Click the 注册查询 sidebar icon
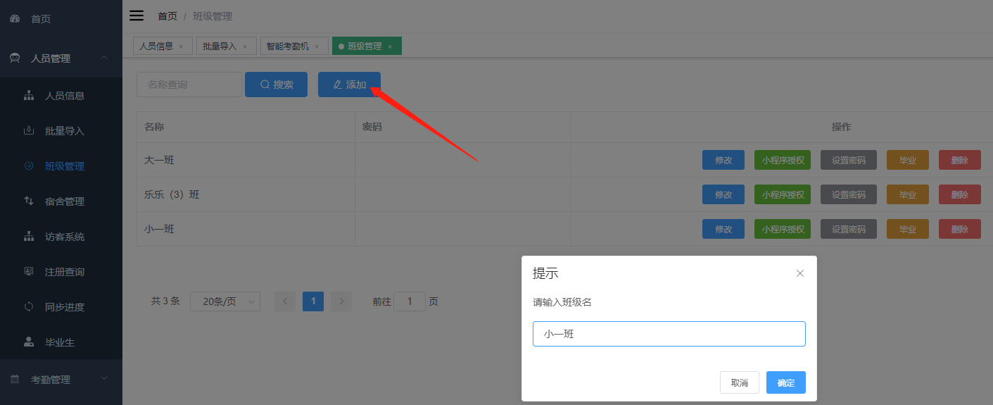Viewport: 993px width, 405px height. (x=29, y=272)
